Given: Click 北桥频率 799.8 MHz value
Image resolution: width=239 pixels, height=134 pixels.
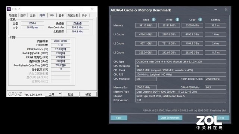Looking at the screenshot, I should 78,31.
